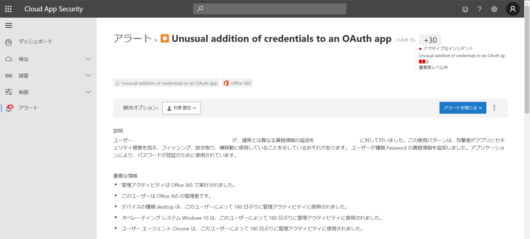Viewport: 530px width, 239px height.
Task: Click the +30 score badge
Action: coord(430,39)
